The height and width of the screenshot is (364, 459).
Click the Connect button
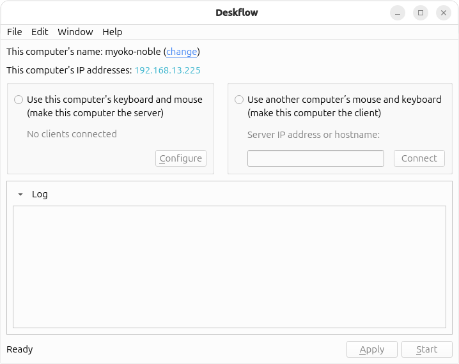(419, 158)
